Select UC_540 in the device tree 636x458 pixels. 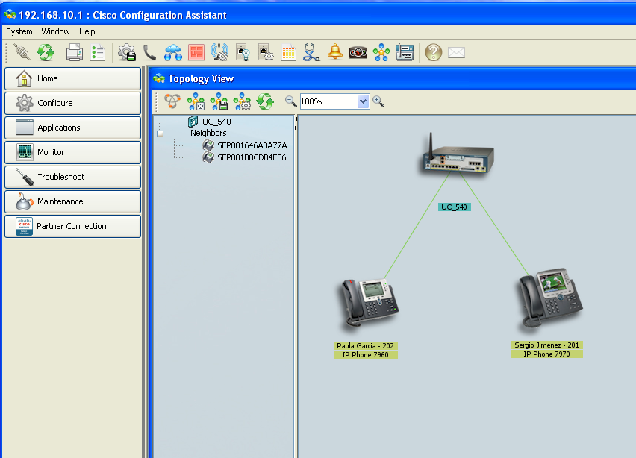(x=216, y=122)
